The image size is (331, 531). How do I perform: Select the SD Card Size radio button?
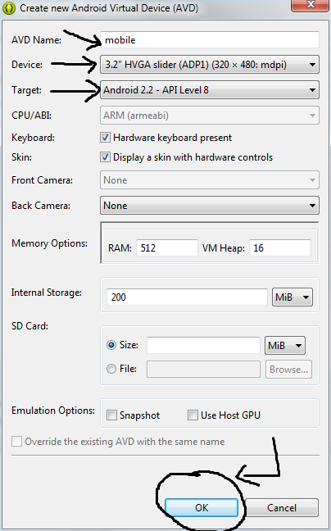coord(111,345)
